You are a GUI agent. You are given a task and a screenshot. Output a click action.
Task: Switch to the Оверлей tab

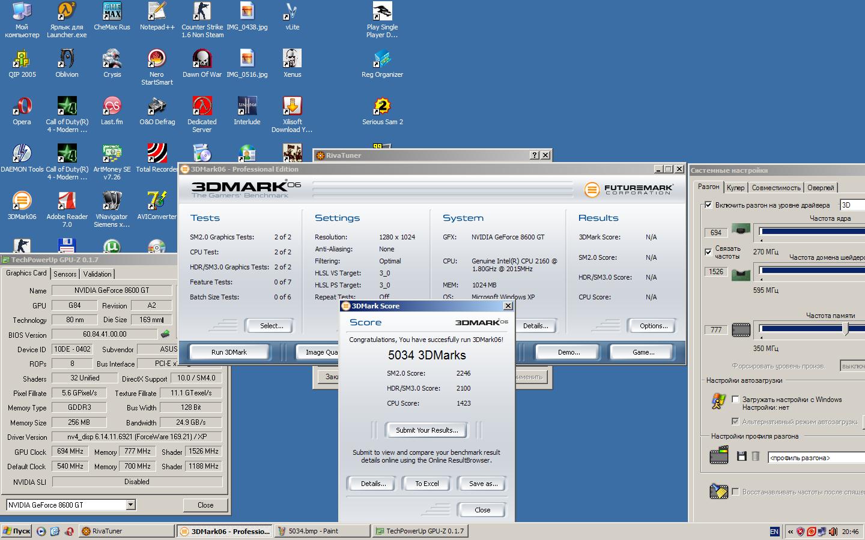[x=821, y=188]
